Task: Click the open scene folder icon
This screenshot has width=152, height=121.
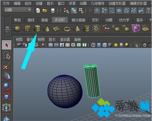Action: (45, 10)
